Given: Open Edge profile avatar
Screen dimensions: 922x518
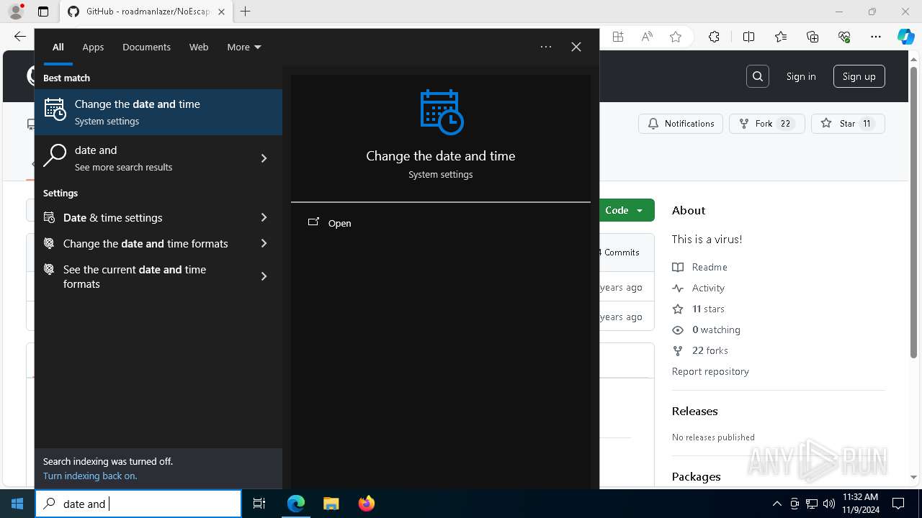Looking at the screenshot, I should pos(16,12).
